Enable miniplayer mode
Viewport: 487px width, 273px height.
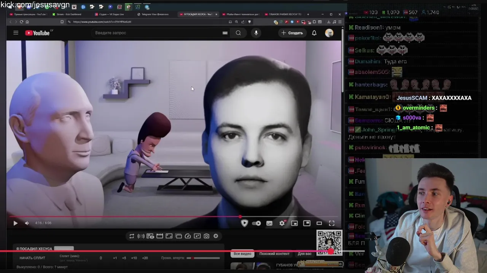[x=294, y=223]
